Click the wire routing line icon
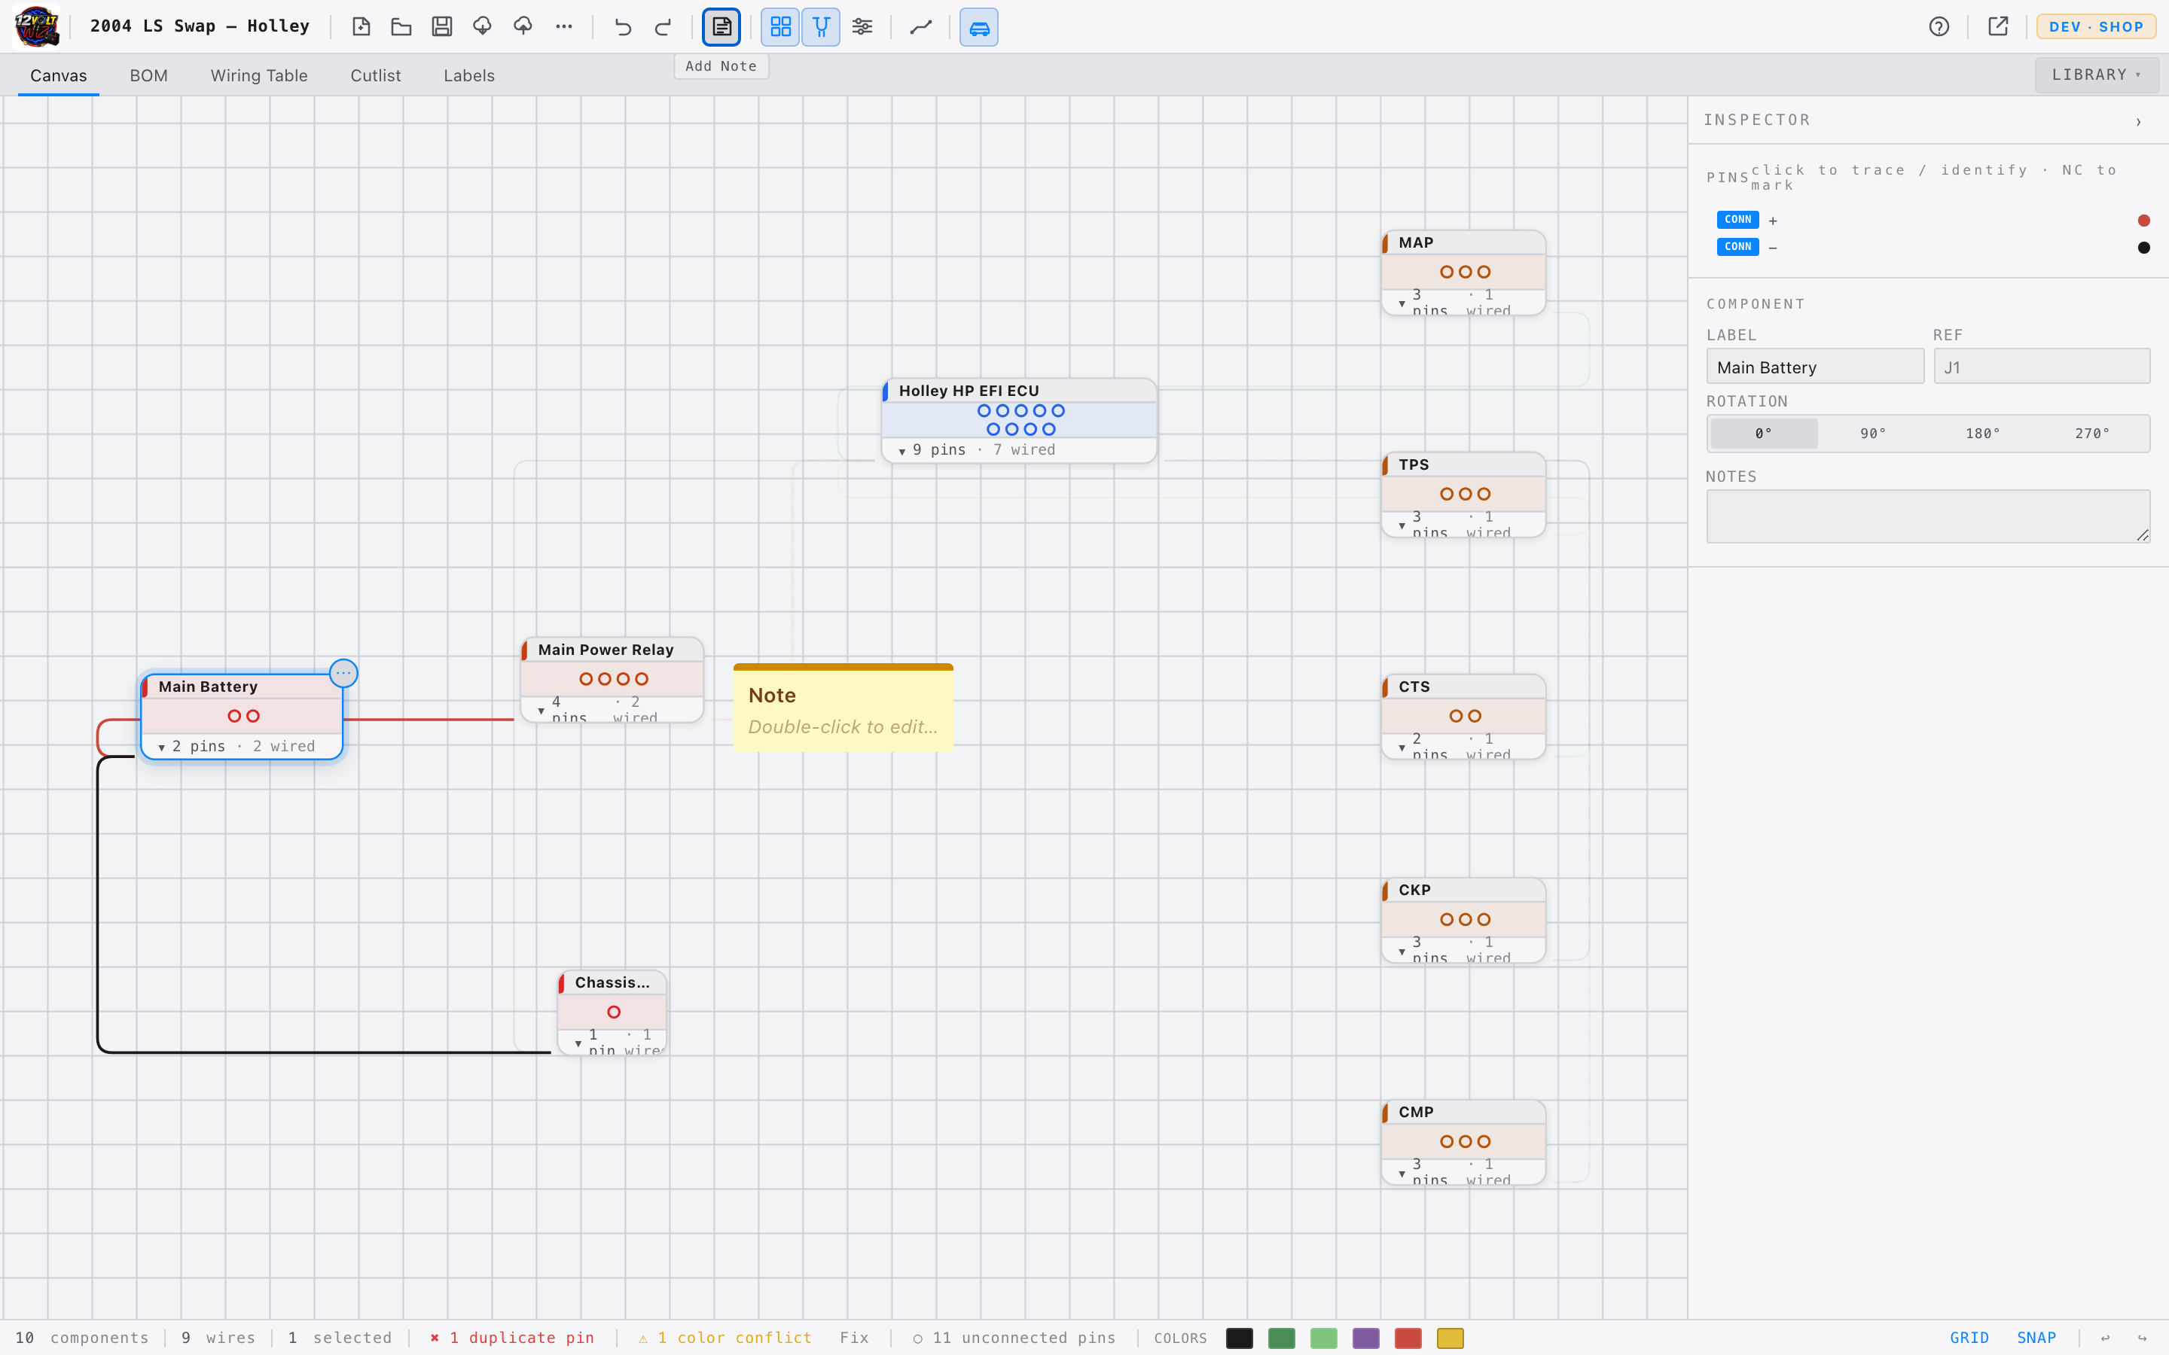Image resolution: width=2169 pixels, height=1355 pixels. 920,27
